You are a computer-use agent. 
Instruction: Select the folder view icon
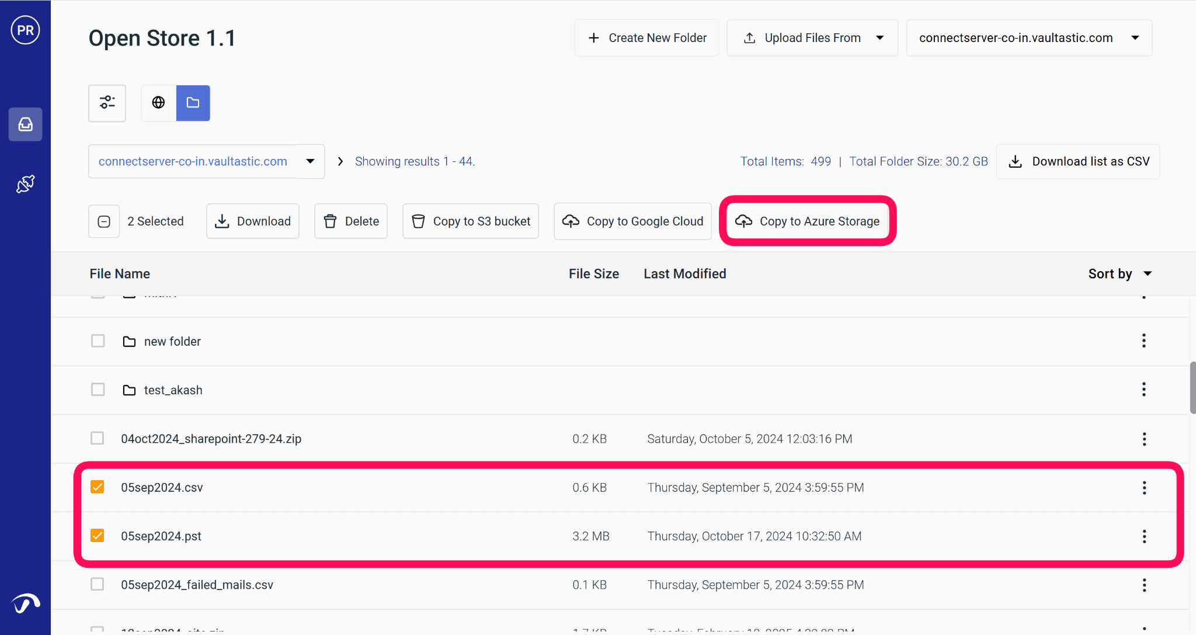(x=193, y=103)
